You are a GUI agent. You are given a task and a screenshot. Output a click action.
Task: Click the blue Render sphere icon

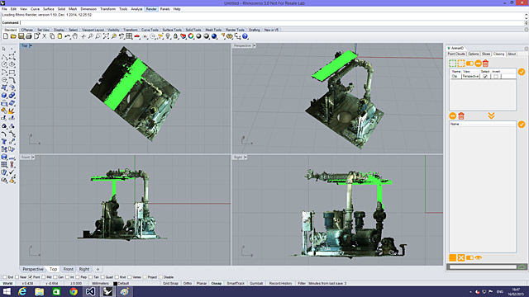(214, 36)
